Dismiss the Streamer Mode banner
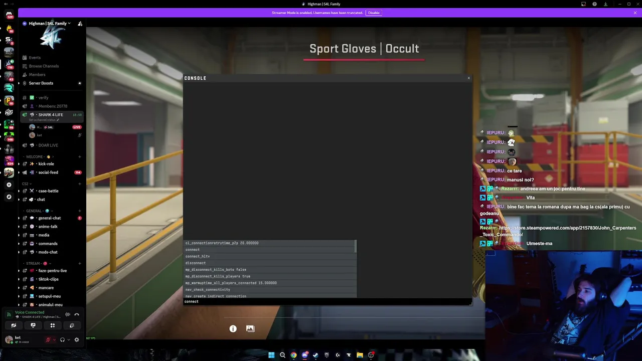This screenshot has height=361, width=642. 635,13
